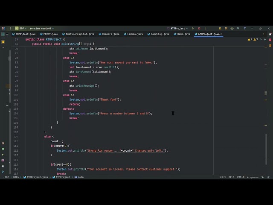273x205 pixels.
Task: Open the main menu hamburger icon
Action: coord(10,28)
